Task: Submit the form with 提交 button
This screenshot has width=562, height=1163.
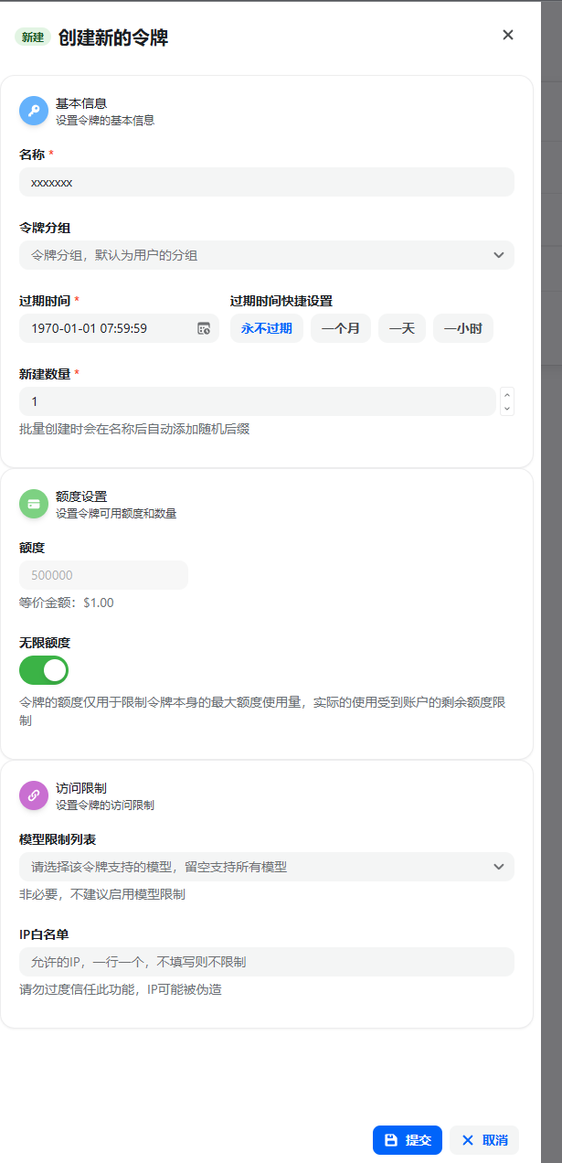Action: click(408, 1140)
